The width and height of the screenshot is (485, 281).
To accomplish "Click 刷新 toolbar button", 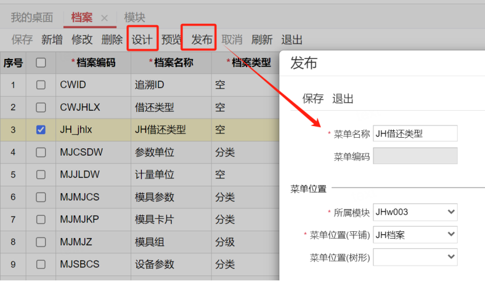I will (x=262, y=39).
